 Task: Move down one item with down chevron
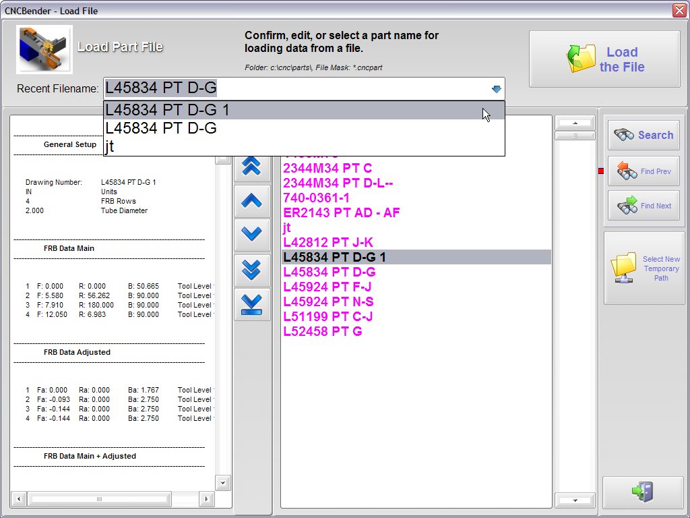coord(251,234)
